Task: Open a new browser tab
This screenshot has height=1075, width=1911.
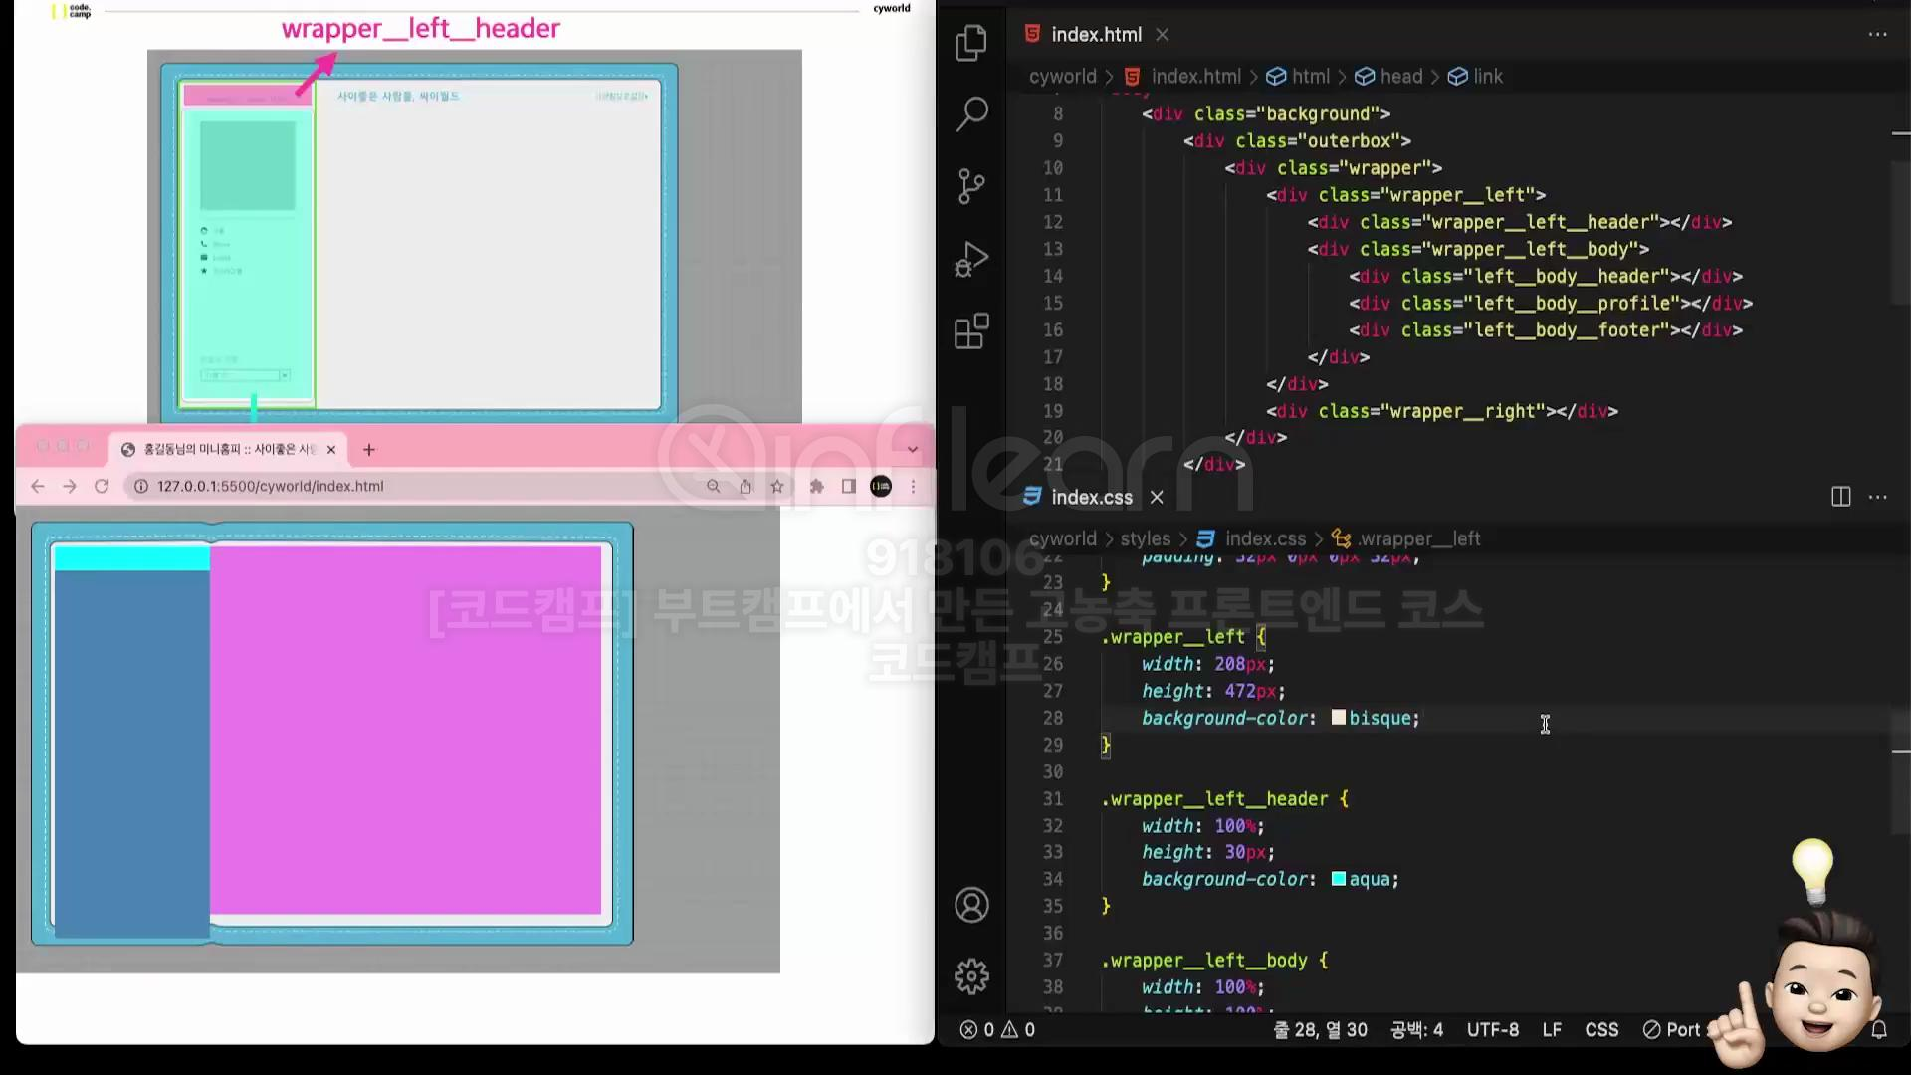Action: click(x=369, y=450)
